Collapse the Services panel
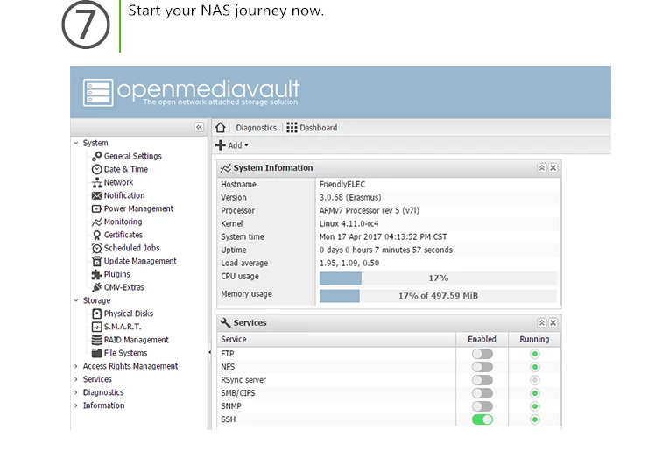The height and width of the screenshot is (451, 648). 542,322
